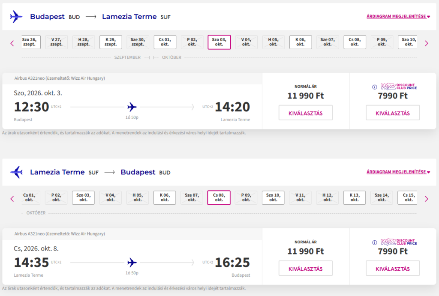Choose return normal price 11 990 Ft Kiválasztás

(x=306, y=269)
